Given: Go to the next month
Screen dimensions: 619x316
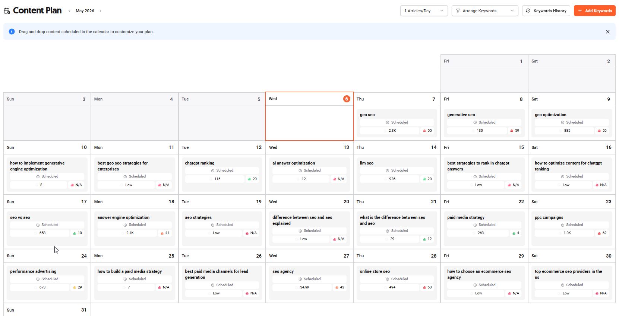Looking at the screenshot, I should (101, 11).
